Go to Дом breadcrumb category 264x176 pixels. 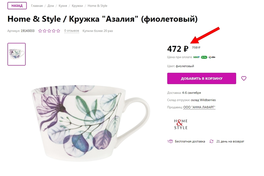[51, 6]
